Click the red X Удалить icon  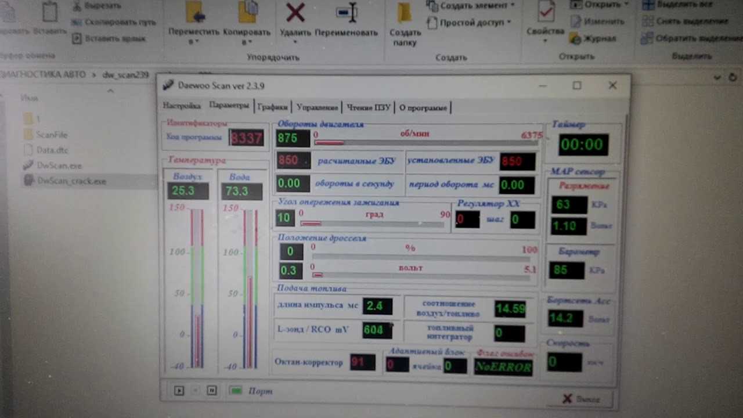point(295,12)
